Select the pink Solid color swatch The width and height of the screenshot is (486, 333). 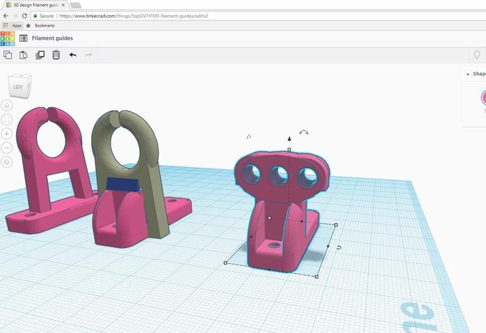484,97
